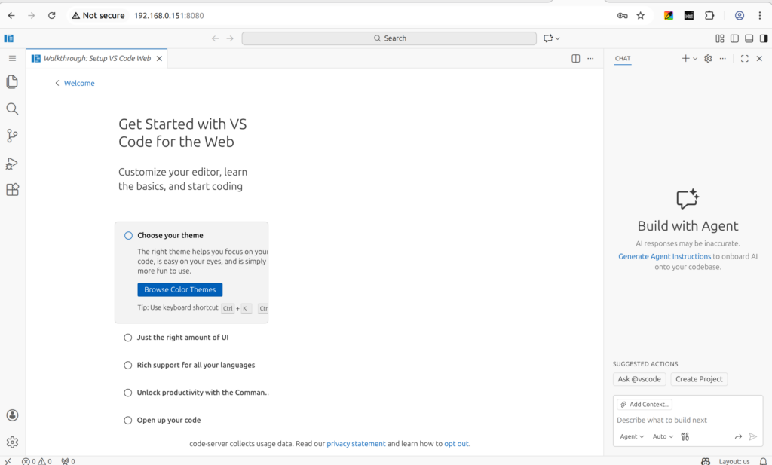Click the Manage gear icon in activity bar
This screenshot has height=465, width=772.
point(12,442)
